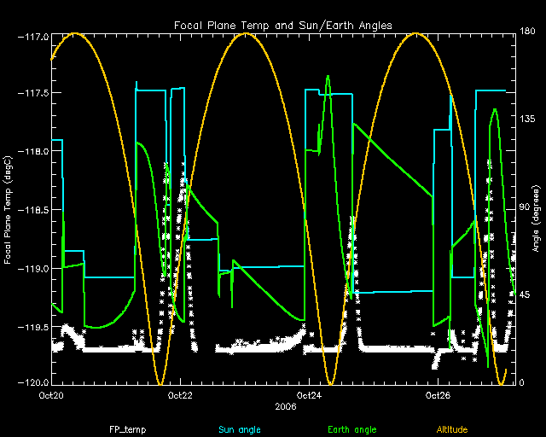Click the Oct22 x-axis date label

179,396
